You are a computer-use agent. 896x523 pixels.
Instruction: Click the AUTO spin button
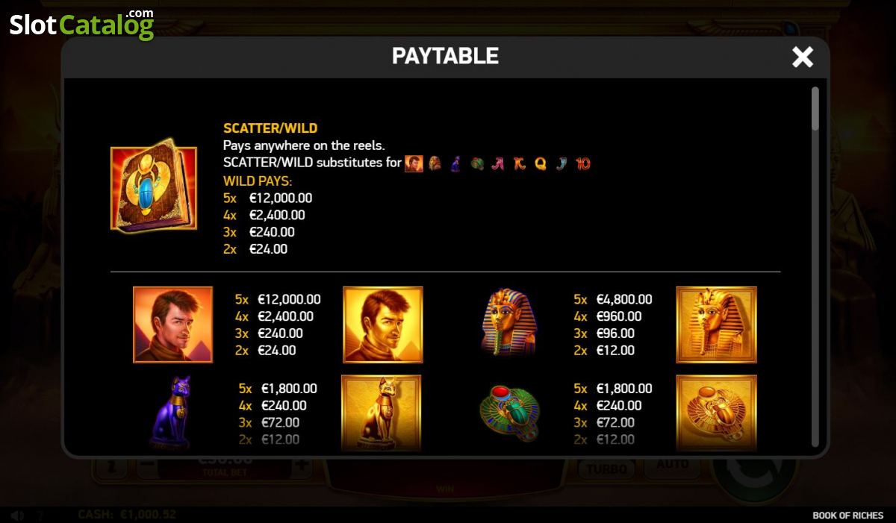pos(672,465)
